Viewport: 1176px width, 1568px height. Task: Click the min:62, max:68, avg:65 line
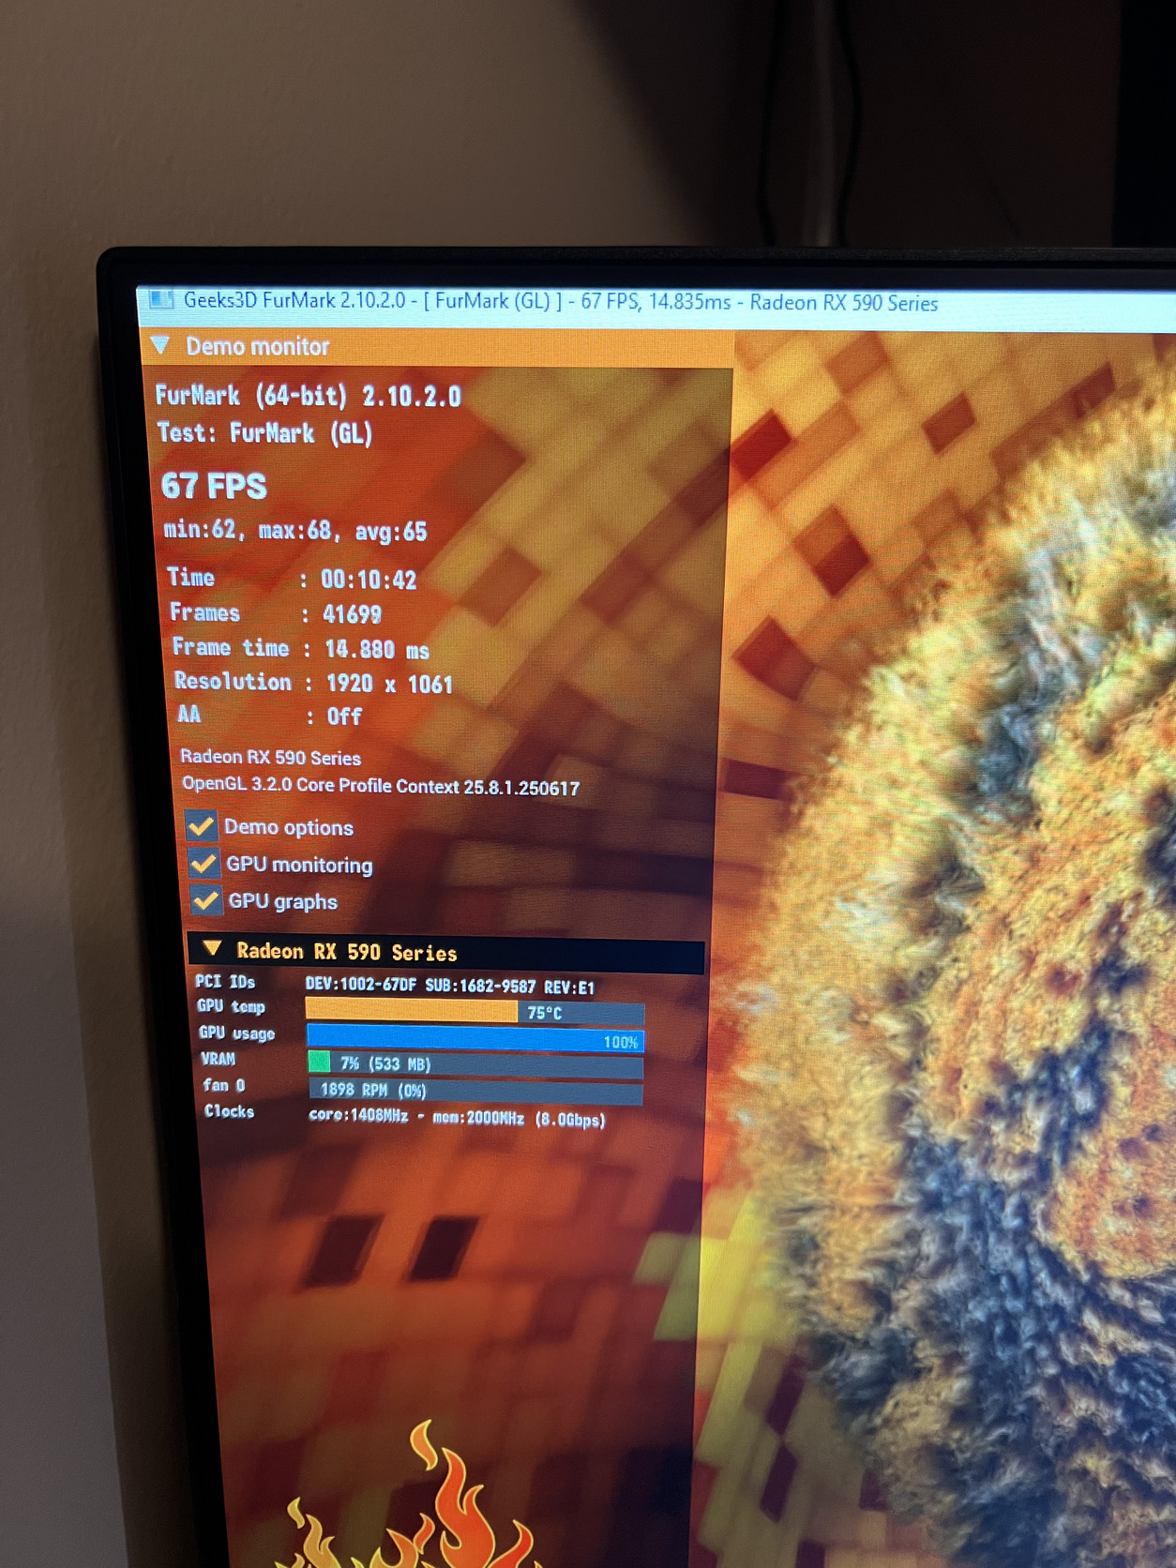click(x=295, y=531)
